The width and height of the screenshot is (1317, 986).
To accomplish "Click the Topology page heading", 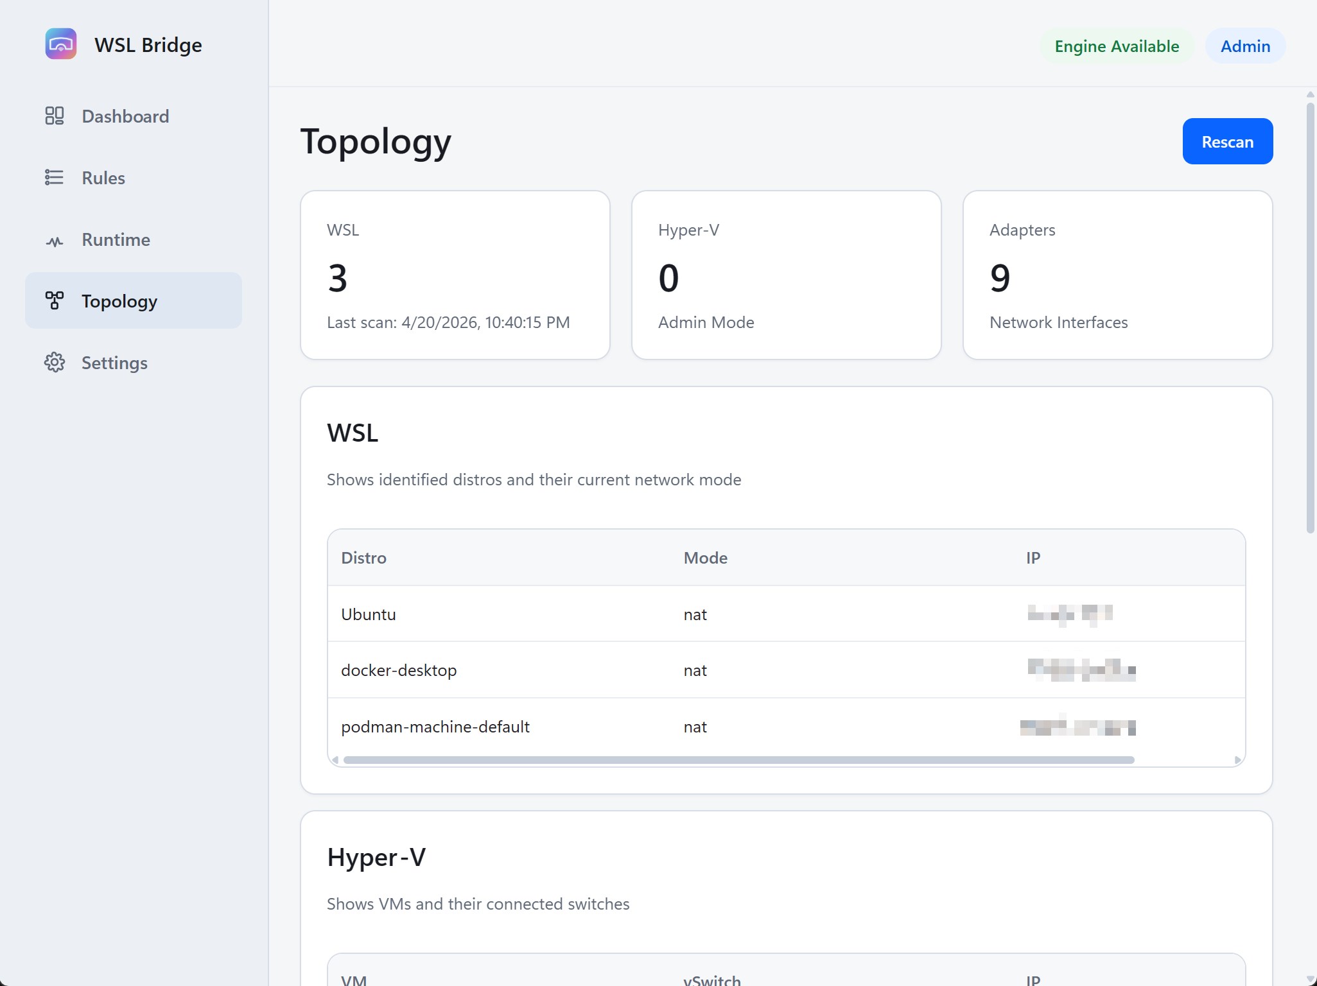I will (376, 142).
